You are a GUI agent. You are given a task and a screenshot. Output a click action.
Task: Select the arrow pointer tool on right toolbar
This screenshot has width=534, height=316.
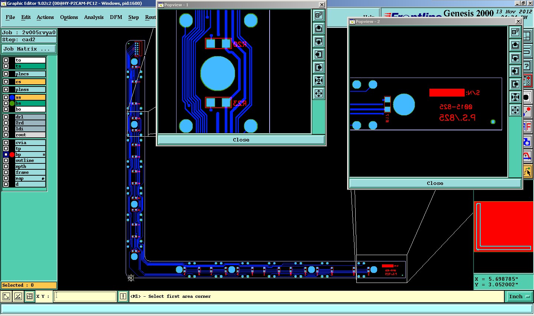click(x=528, y=172)
